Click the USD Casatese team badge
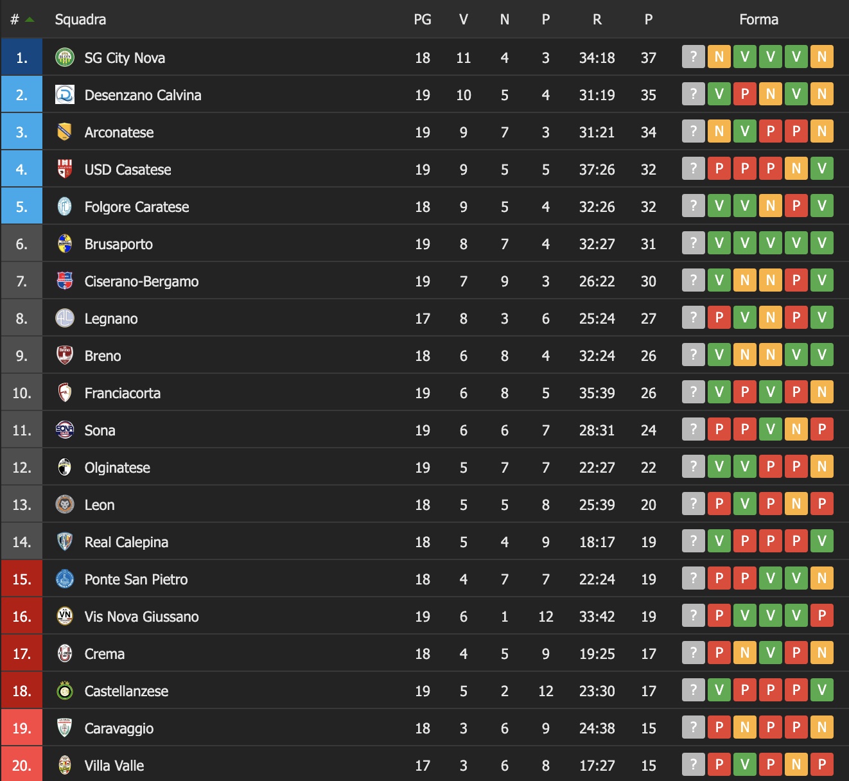Viewport: 849px width, 781px height. click(65, 170)
